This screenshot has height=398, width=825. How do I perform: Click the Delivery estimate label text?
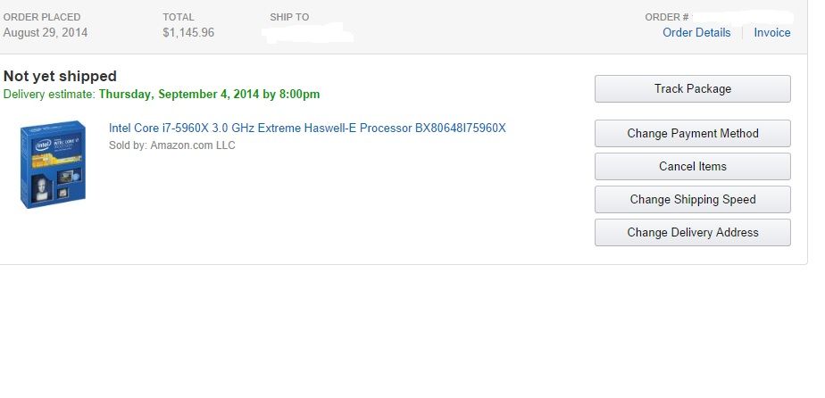coord(50,95)
